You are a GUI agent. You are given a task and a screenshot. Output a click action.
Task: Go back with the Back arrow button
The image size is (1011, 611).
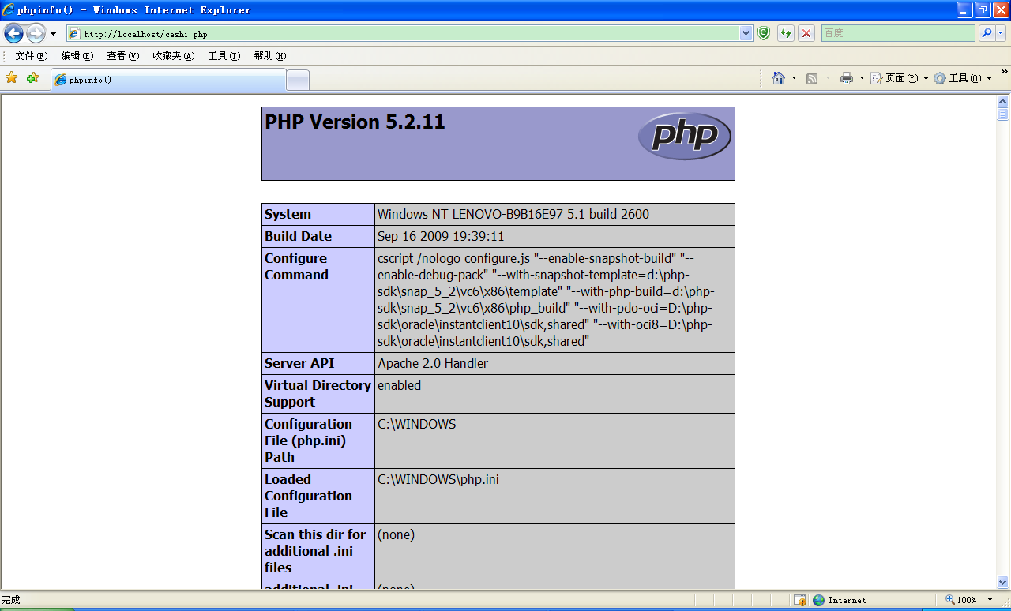click(x=13, y=33)
